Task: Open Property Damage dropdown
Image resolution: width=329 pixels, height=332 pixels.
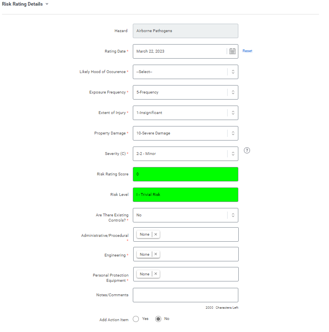Action: [185, 133]
